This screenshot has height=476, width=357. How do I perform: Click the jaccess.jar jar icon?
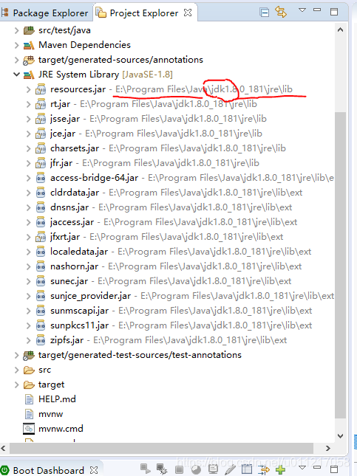[41, 222]
